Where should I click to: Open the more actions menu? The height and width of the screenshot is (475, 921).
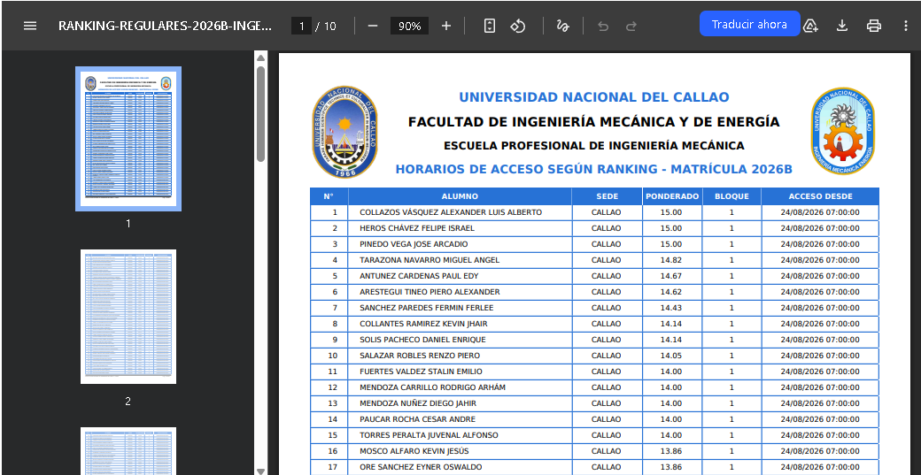coord(905,26)
